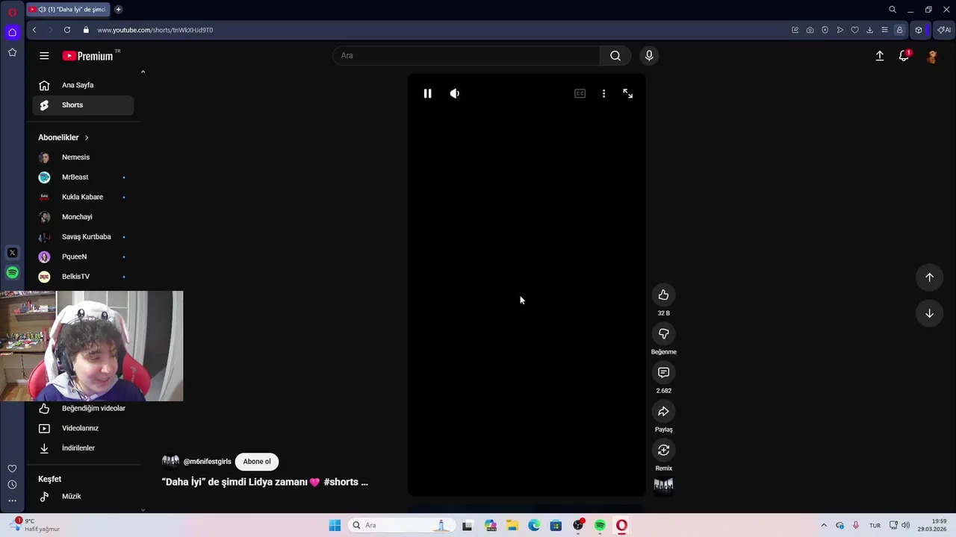956x537 pixels.
Task: Open the Short's three-dot options menu
Action: pos(603,93)
